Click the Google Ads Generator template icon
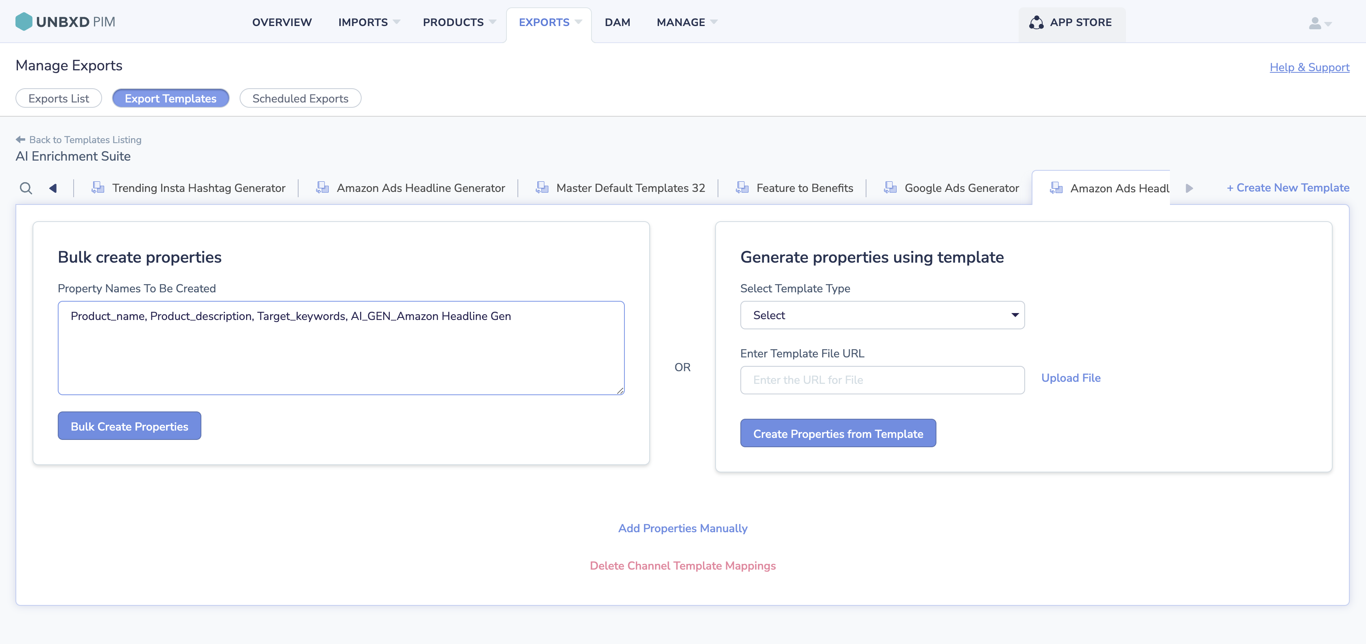This screenshot has width=1366, height=644. (x=890, y=188)
